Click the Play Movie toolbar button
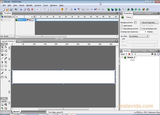 [x=75, y=9]
